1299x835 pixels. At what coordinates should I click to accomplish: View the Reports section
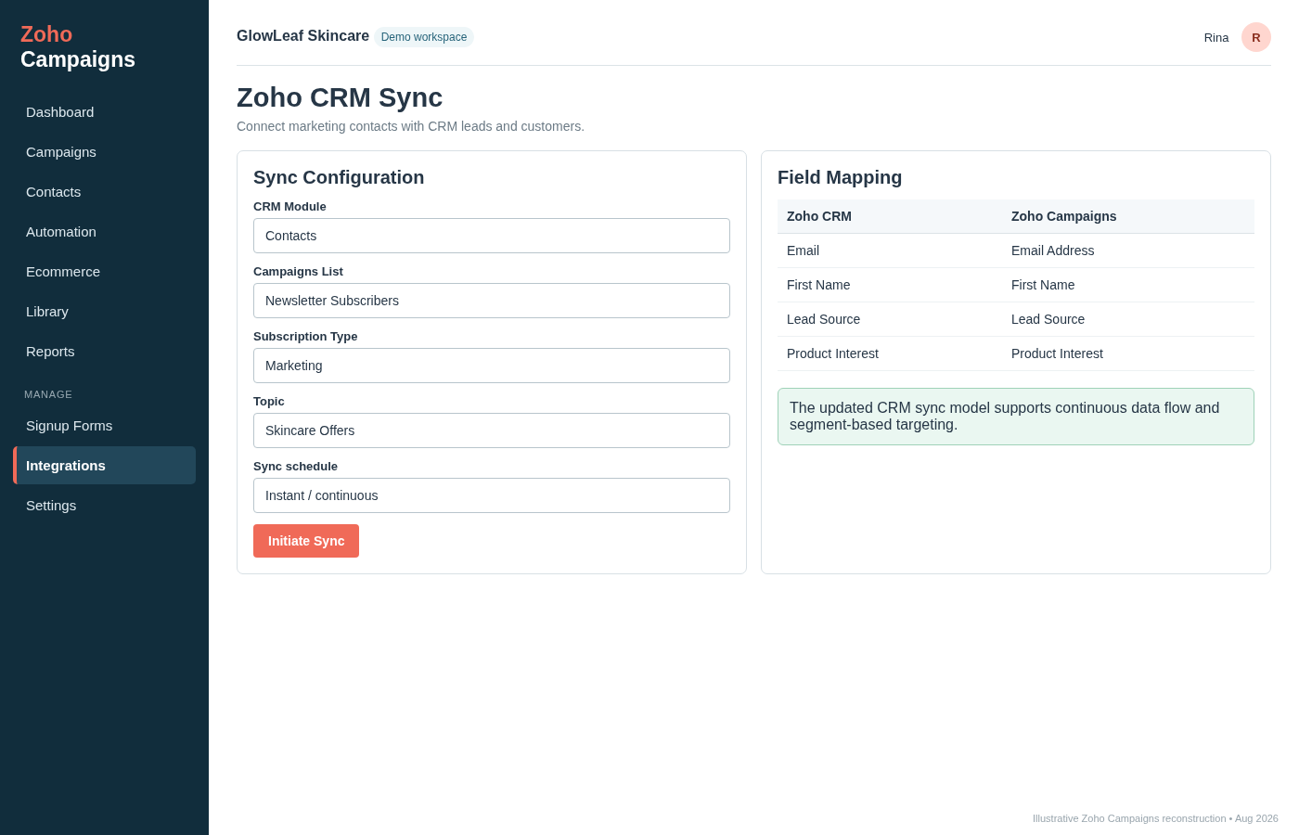tap(104, 352)
